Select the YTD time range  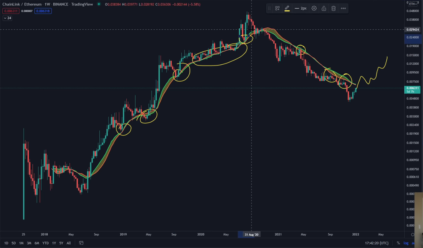click(x=45, y=243)
